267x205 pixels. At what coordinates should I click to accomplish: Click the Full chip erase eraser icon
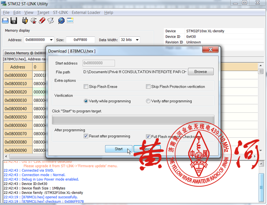coord(42,20)
